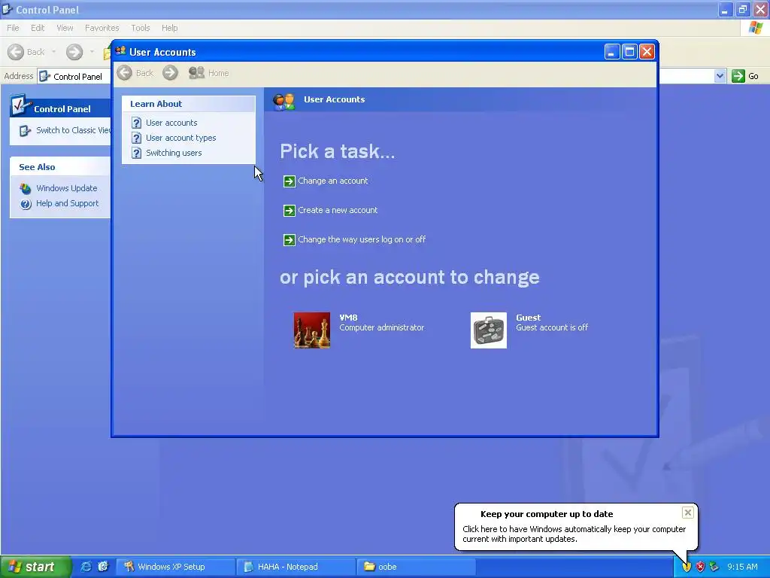This screenshot has height=578, width=770.
Task: Open the Edit menu in Control Panel
Action: tap(38, 28)
